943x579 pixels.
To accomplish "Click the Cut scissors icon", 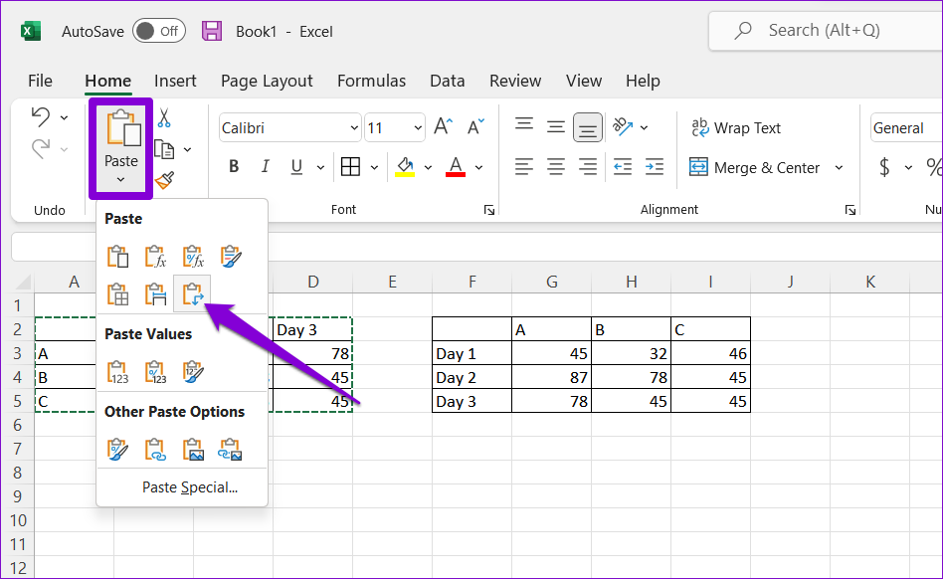I will coord(164,118).
